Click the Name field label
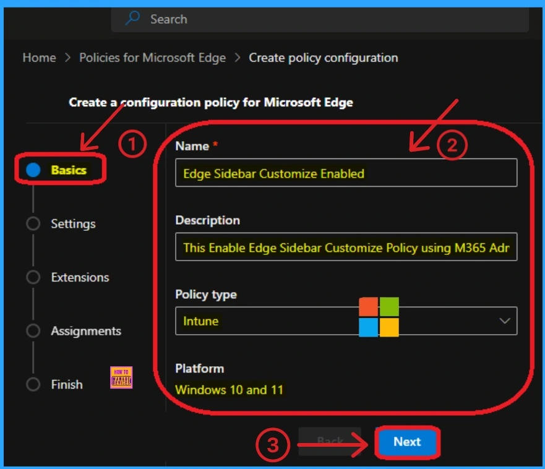545x469 pixels. pos(192,146)
